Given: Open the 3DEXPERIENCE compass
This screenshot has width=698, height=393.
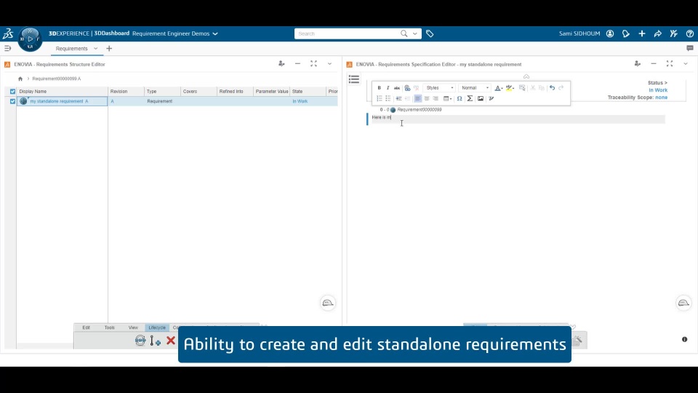Looking at the screenshot, I should click(30, 39).
